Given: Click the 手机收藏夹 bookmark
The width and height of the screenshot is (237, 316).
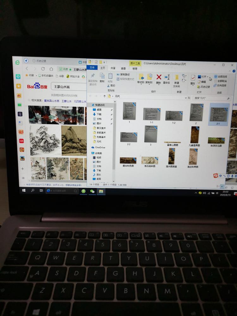Looking at the screenshot, I should pos(46,76).
